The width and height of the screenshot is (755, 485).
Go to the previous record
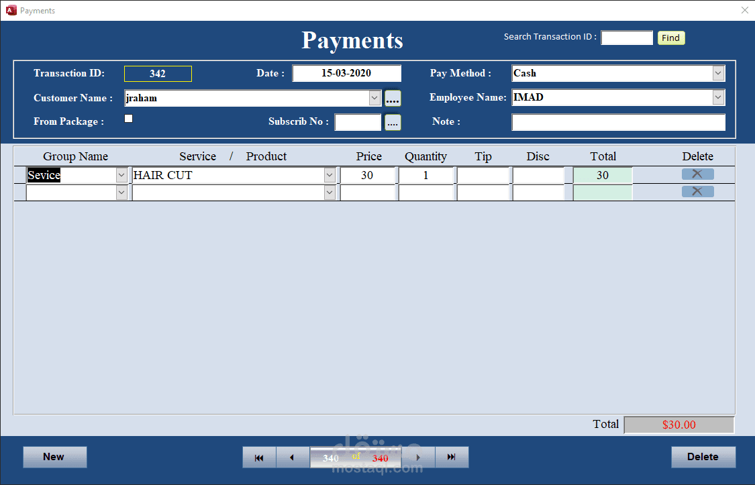tap(293, 457)
